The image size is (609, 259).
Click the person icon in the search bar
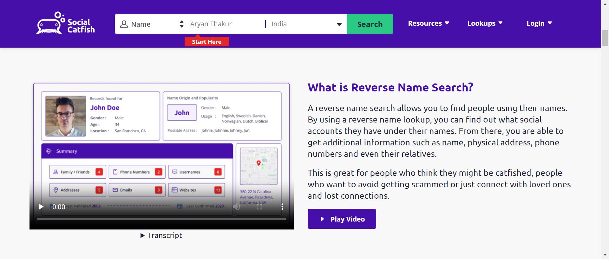coord(124,24)
